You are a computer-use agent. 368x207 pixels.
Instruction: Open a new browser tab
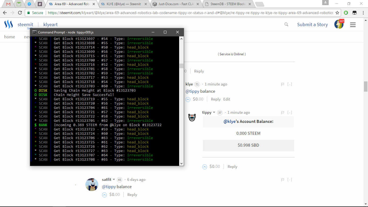[x=259, y=4]
